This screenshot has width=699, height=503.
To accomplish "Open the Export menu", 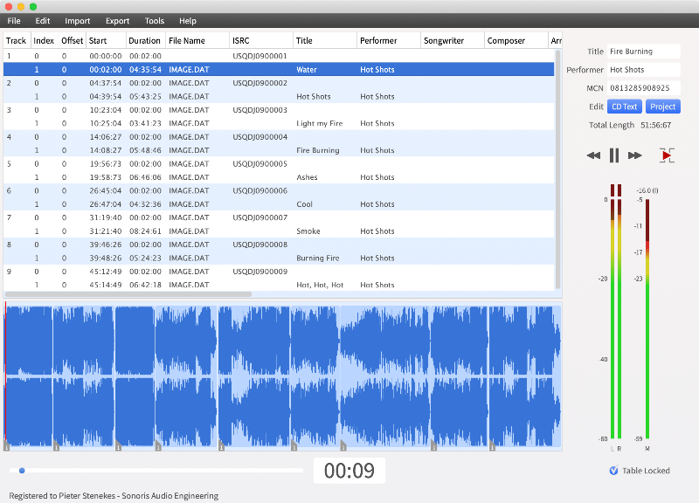I will (116, 20).
